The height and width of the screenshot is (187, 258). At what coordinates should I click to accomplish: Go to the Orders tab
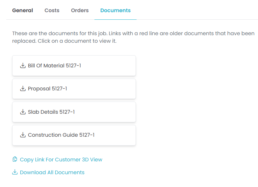80,11
